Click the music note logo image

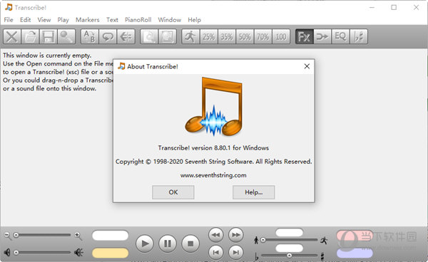tap(214, 107)
